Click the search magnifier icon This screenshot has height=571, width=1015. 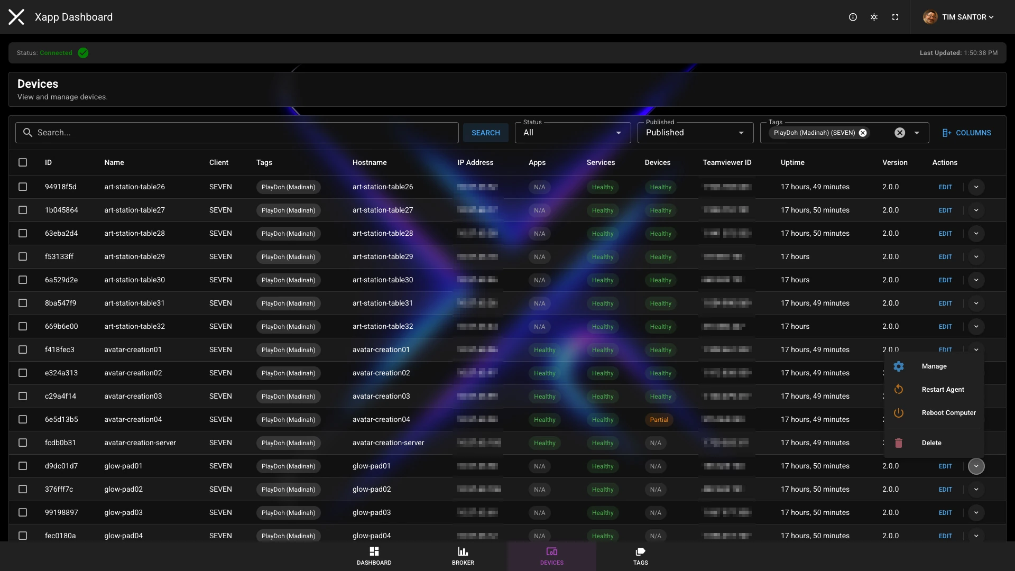[x=27, y=133]
